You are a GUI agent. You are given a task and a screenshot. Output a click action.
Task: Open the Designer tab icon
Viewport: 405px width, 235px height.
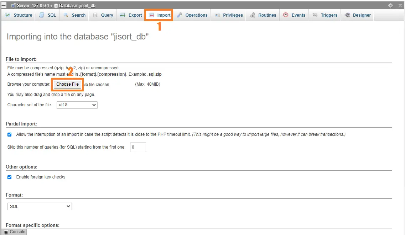[347, 15]
